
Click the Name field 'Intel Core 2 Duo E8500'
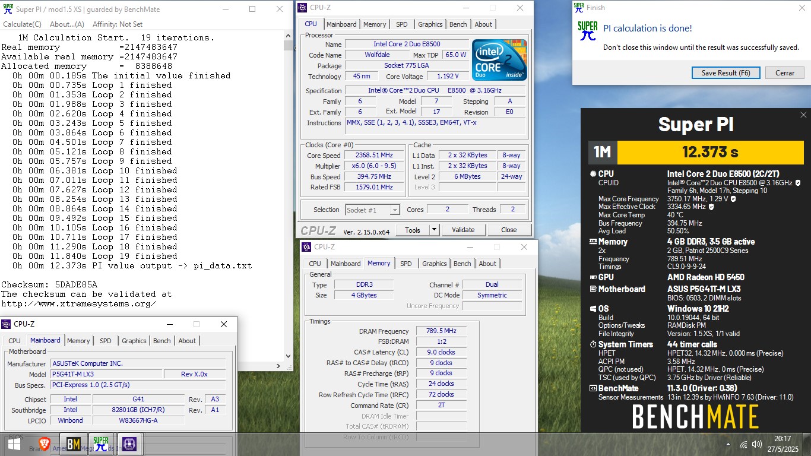pos(407,45)
